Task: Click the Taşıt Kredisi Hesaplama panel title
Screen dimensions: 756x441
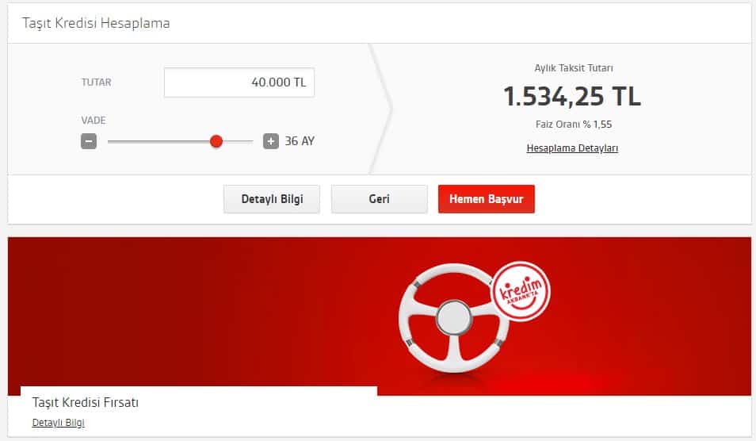Action: pyautogui.click(x=96, y=23)
